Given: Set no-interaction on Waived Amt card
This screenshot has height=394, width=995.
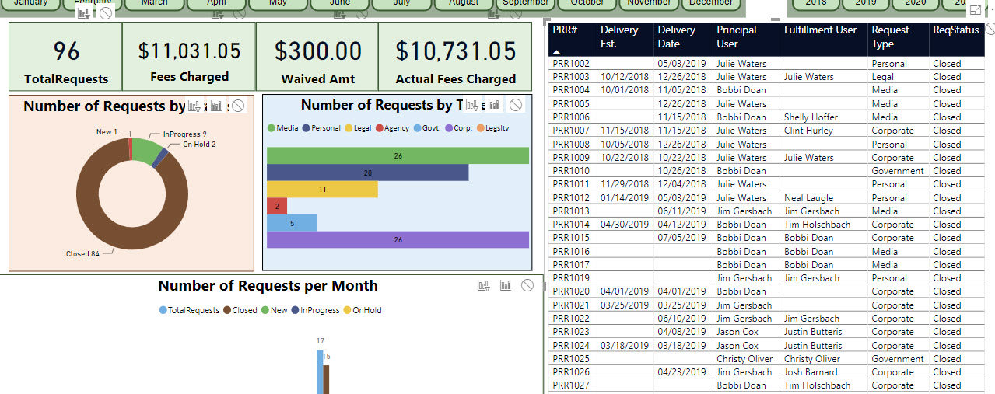Looking at the screenshot, I should [x=361, y=13].
